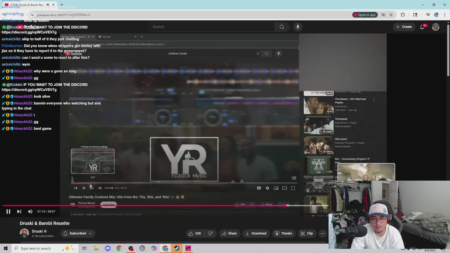Open the Windows Start menu
Image resolution: width=450 pixels, height=253 pixels.
[x=5, y=248]
